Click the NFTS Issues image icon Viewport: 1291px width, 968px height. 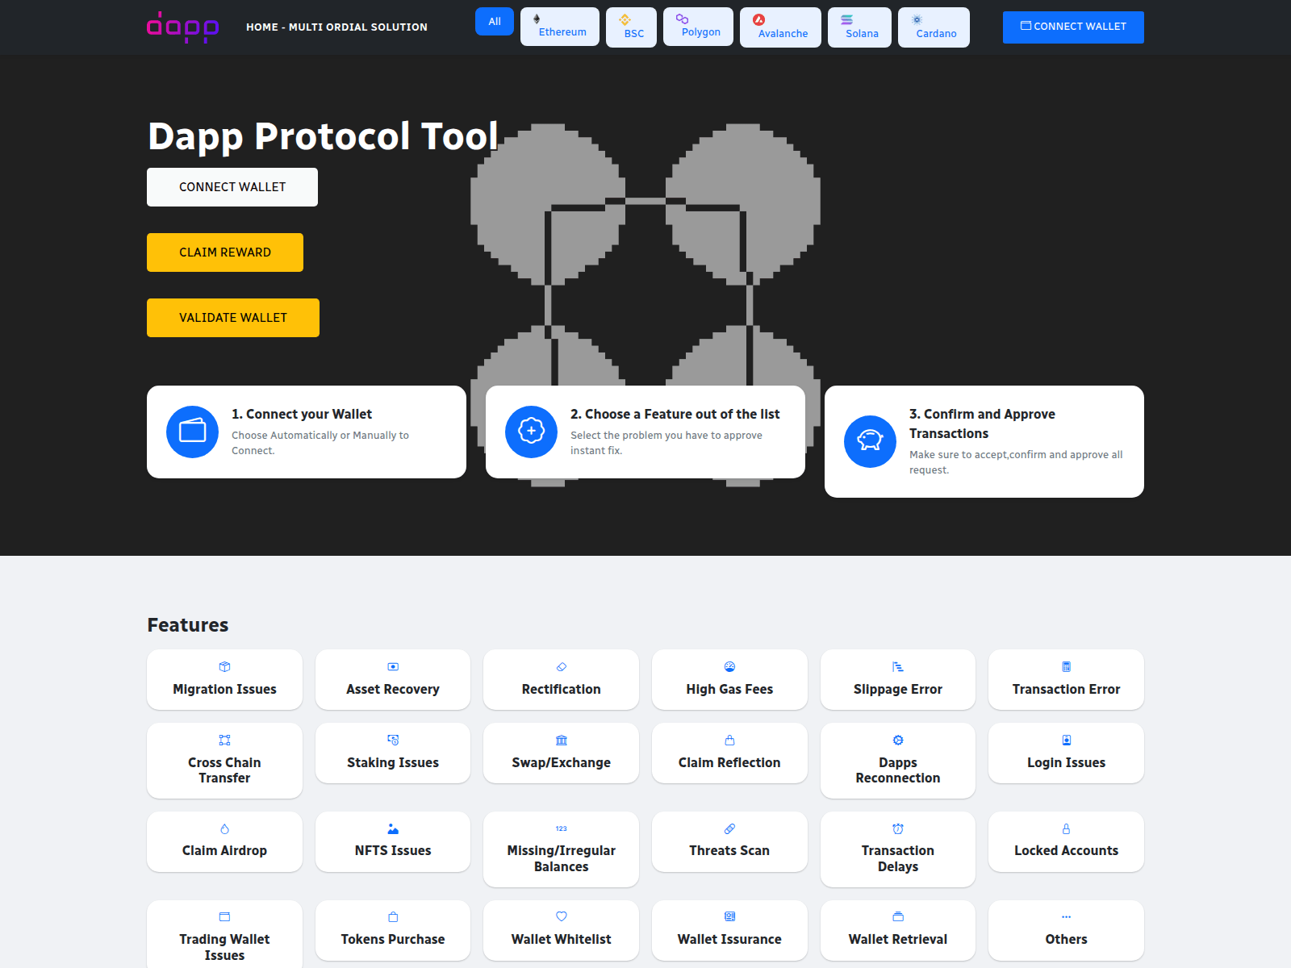tap(393, 829)
